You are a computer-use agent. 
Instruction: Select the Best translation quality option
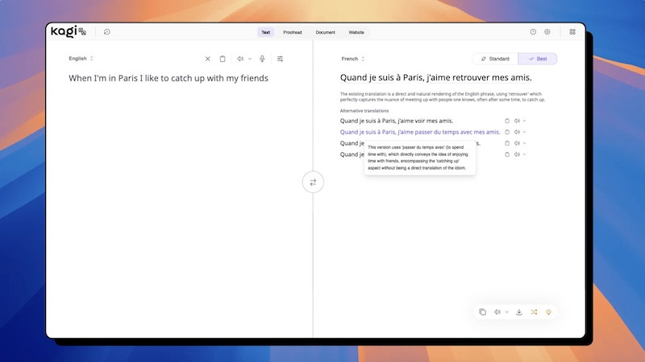[x=537, y=59]
